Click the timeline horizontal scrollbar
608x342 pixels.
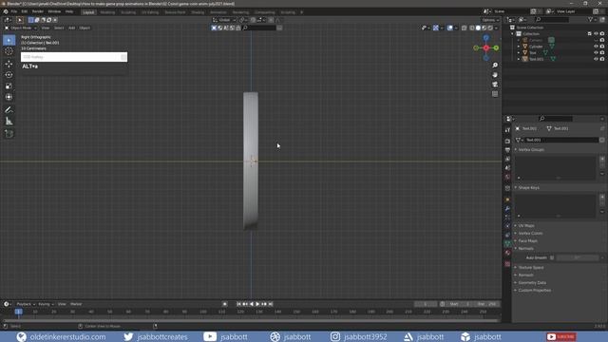tap(250, 321)
